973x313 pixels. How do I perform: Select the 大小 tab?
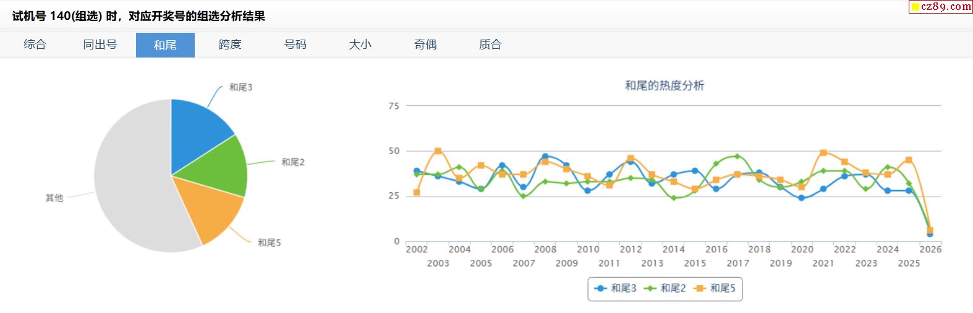click(x=360, y=45)
